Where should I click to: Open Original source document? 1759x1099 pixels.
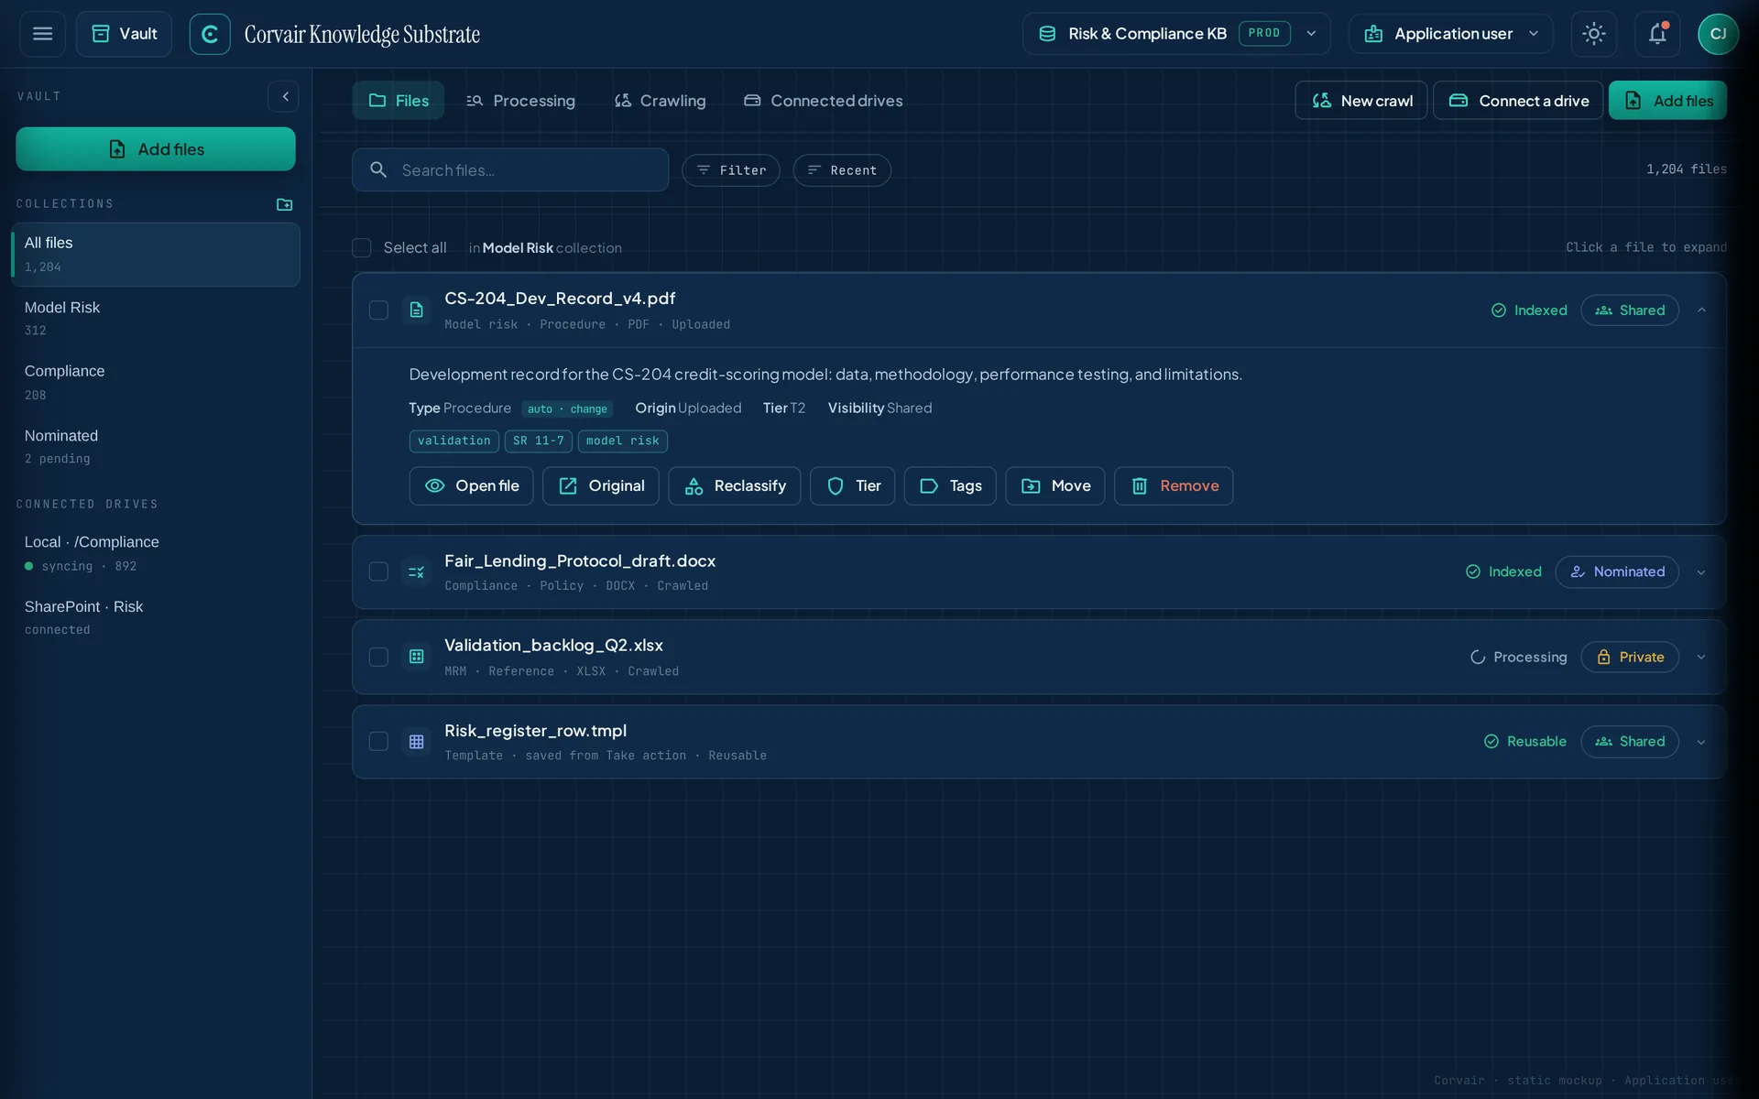pyautogui.click(x=600, y=485)
